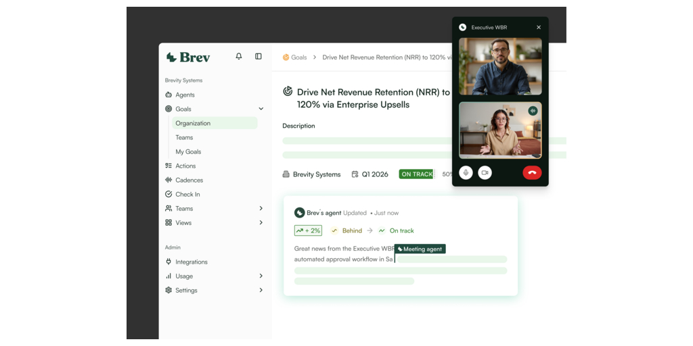Image resolution: width=693 pixels, height=346 pixels.
Task: Expand the Views sidebar submenu
Action: point(261,223)
